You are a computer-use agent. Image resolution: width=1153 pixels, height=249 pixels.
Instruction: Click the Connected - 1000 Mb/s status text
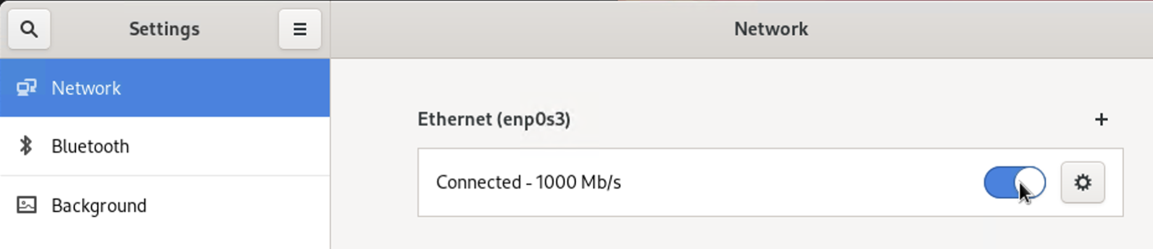(x=528, y=182)
